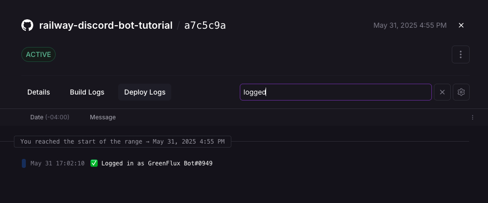488x203 pixels.
Task: Open the log column options kebab menu
Action: (x=473, y=117)
